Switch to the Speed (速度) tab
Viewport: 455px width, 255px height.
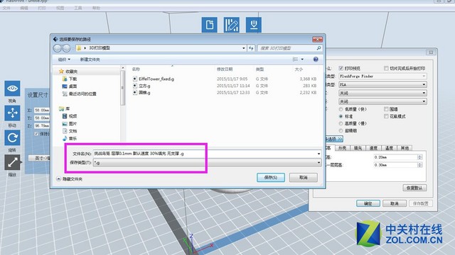[x=373, y=148]
